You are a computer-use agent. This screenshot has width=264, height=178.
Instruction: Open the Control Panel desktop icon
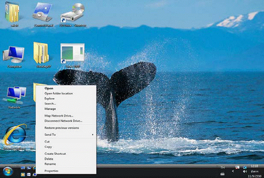[x=43, y=14]
